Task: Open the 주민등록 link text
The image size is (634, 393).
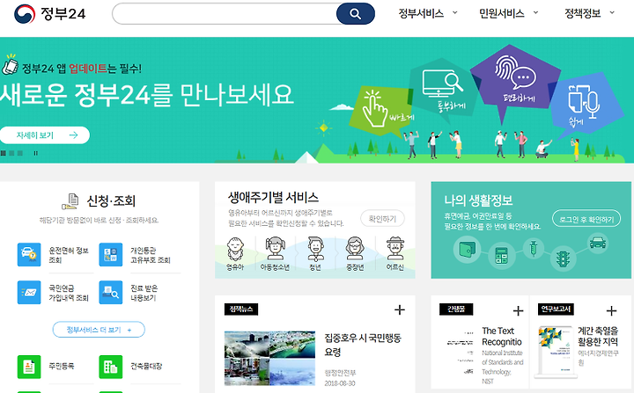Action: (x=62, y=367)
